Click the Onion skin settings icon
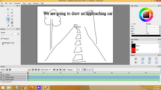 pos(50,70)
